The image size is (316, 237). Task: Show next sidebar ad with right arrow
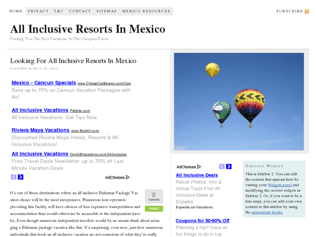point(229,167)
